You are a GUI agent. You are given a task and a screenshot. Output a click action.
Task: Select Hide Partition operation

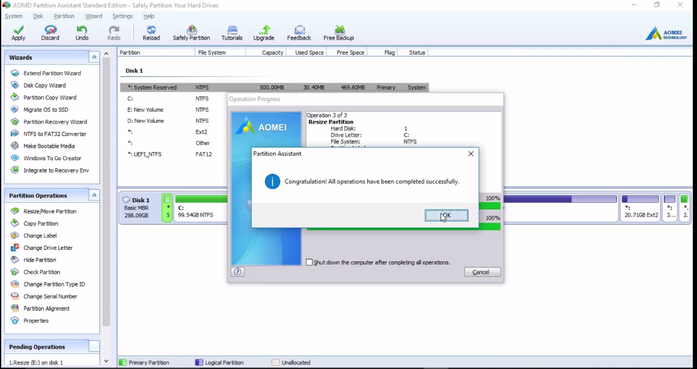point(40,260)
